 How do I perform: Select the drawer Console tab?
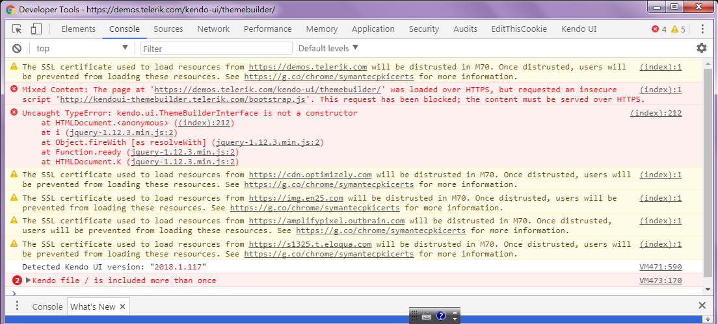coord(47,306)
